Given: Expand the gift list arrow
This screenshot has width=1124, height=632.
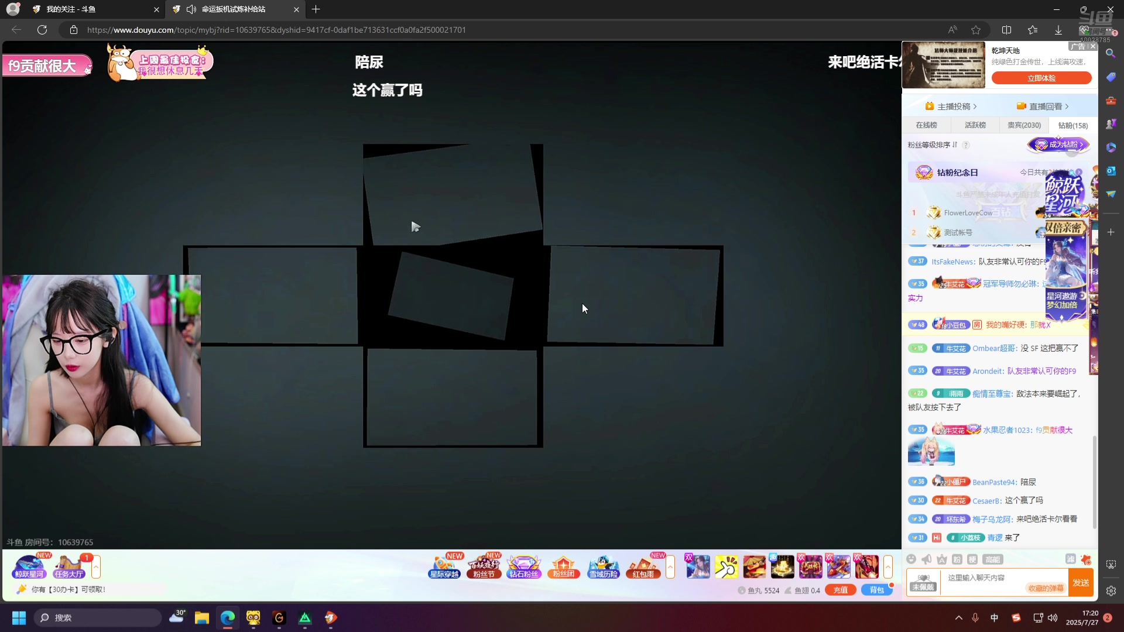Looking at the screenshot, I should coord(888,566).
